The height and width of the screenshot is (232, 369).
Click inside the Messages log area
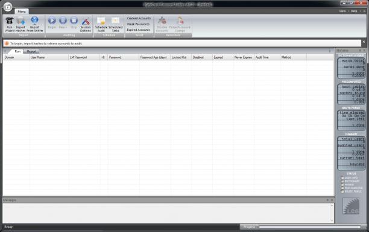166,213
